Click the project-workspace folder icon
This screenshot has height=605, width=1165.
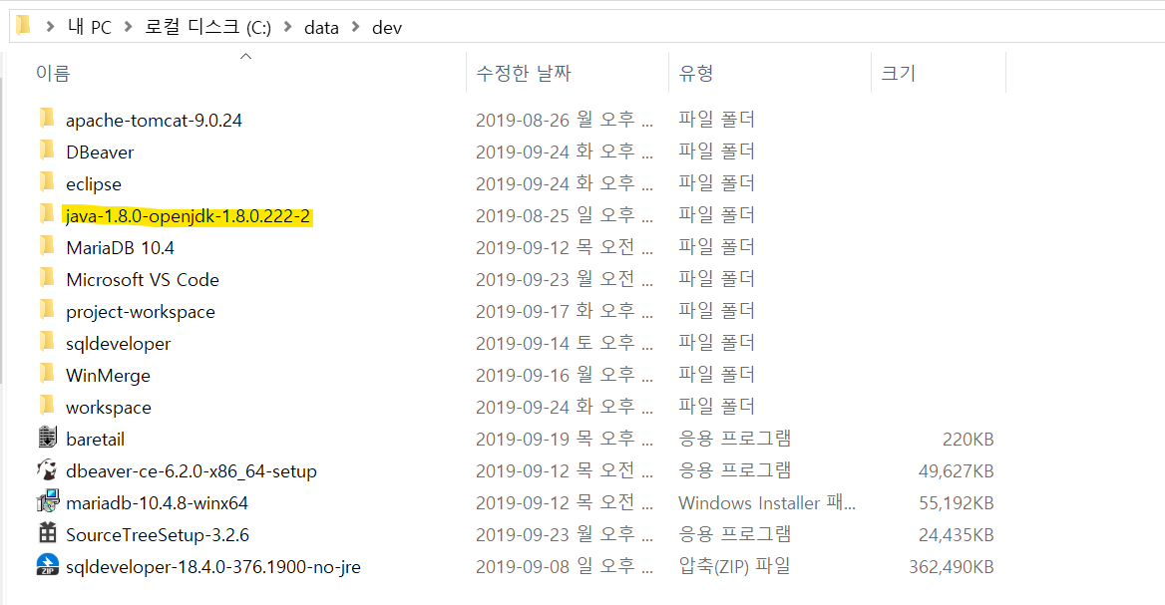47,310
